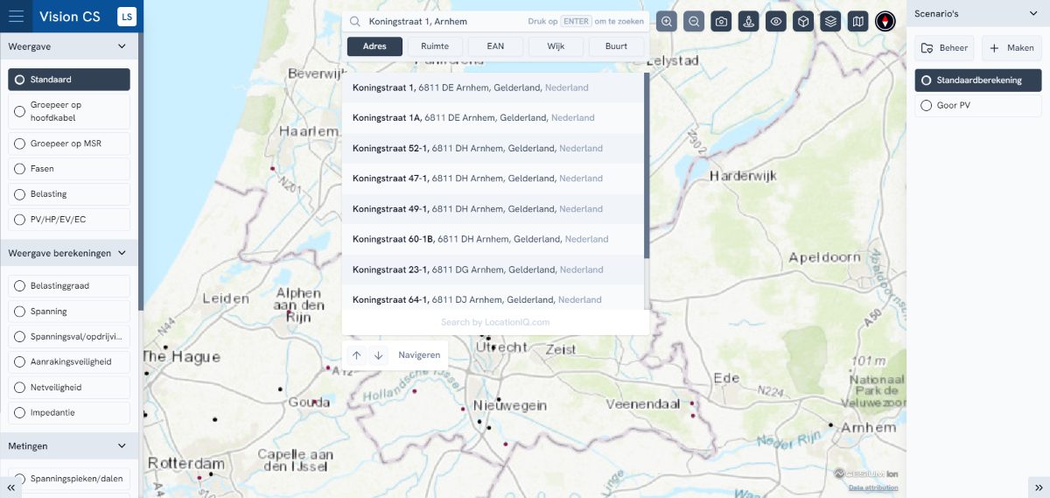This screenshot has width=1050, height=498.
Task: Activate the street-level person icon
Action: [x=748, y=22]
